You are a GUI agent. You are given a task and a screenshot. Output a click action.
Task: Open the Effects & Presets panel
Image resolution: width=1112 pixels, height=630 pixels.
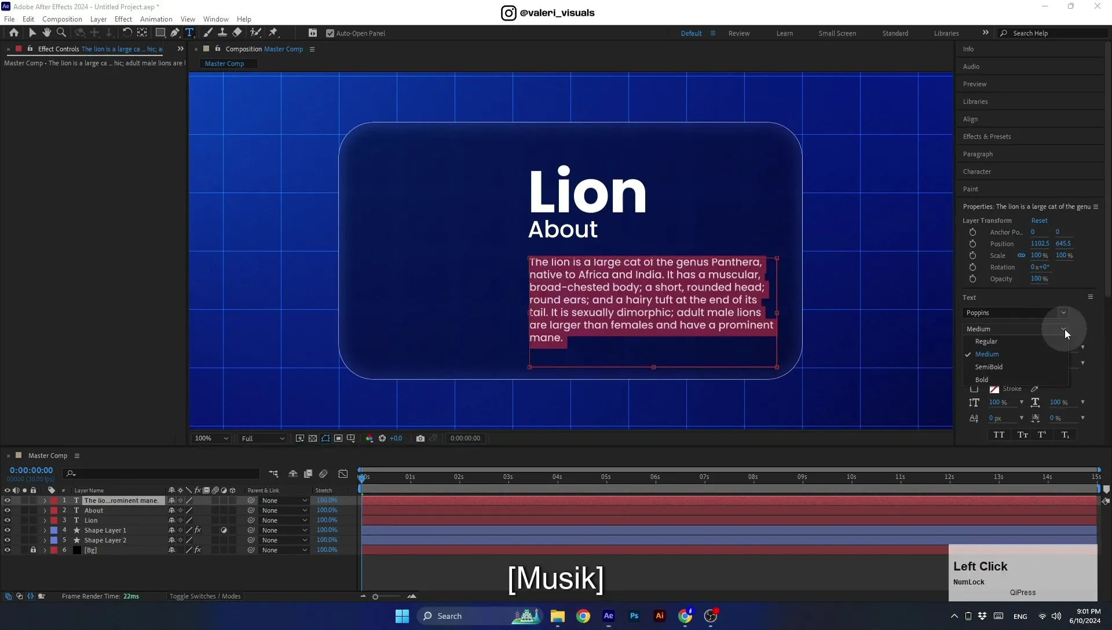987,137
